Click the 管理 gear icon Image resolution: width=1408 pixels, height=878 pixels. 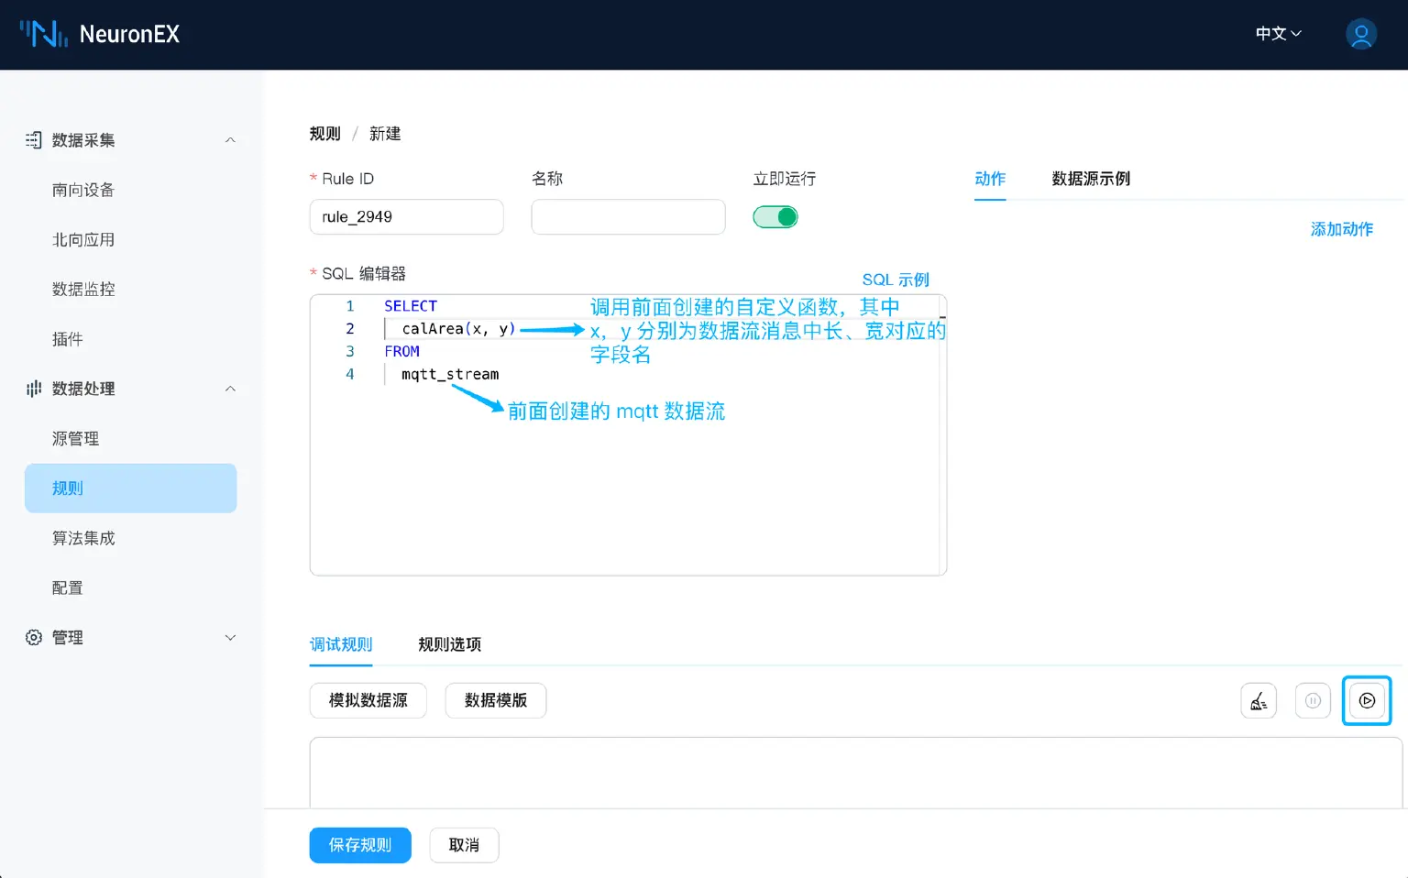pos(34,637)
